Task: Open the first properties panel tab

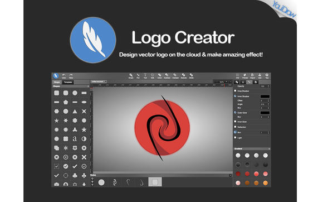Action: [237, 82]
